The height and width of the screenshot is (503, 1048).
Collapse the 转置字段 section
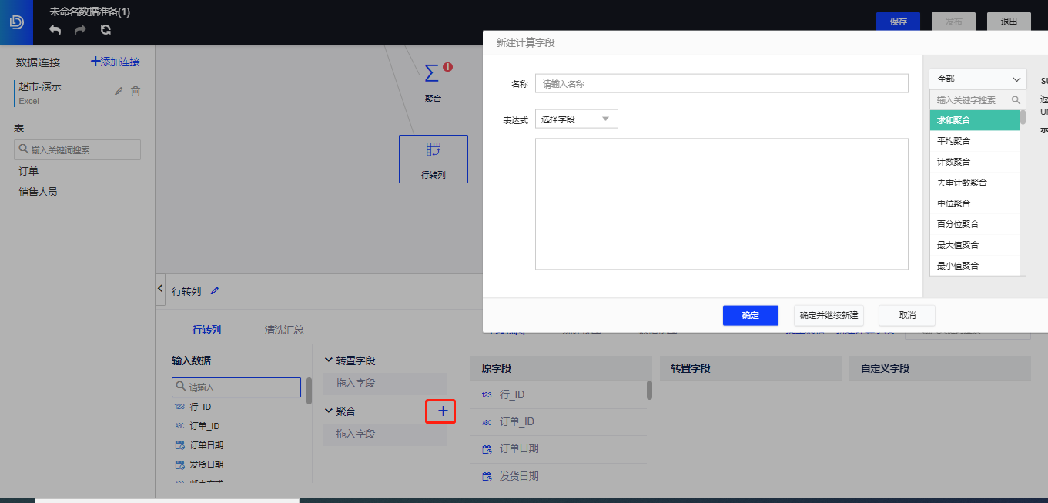click(x=329, y=360)
